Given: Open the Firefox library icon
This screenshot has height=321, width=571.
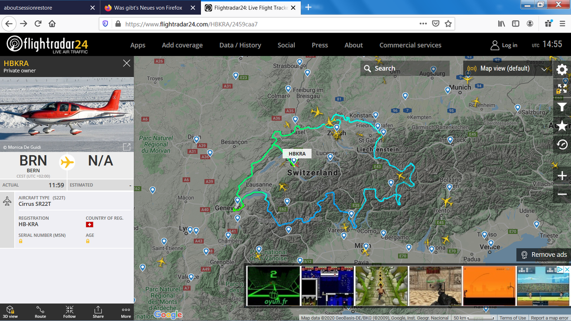Looking at the screenshot, I should tap(501, 24).
